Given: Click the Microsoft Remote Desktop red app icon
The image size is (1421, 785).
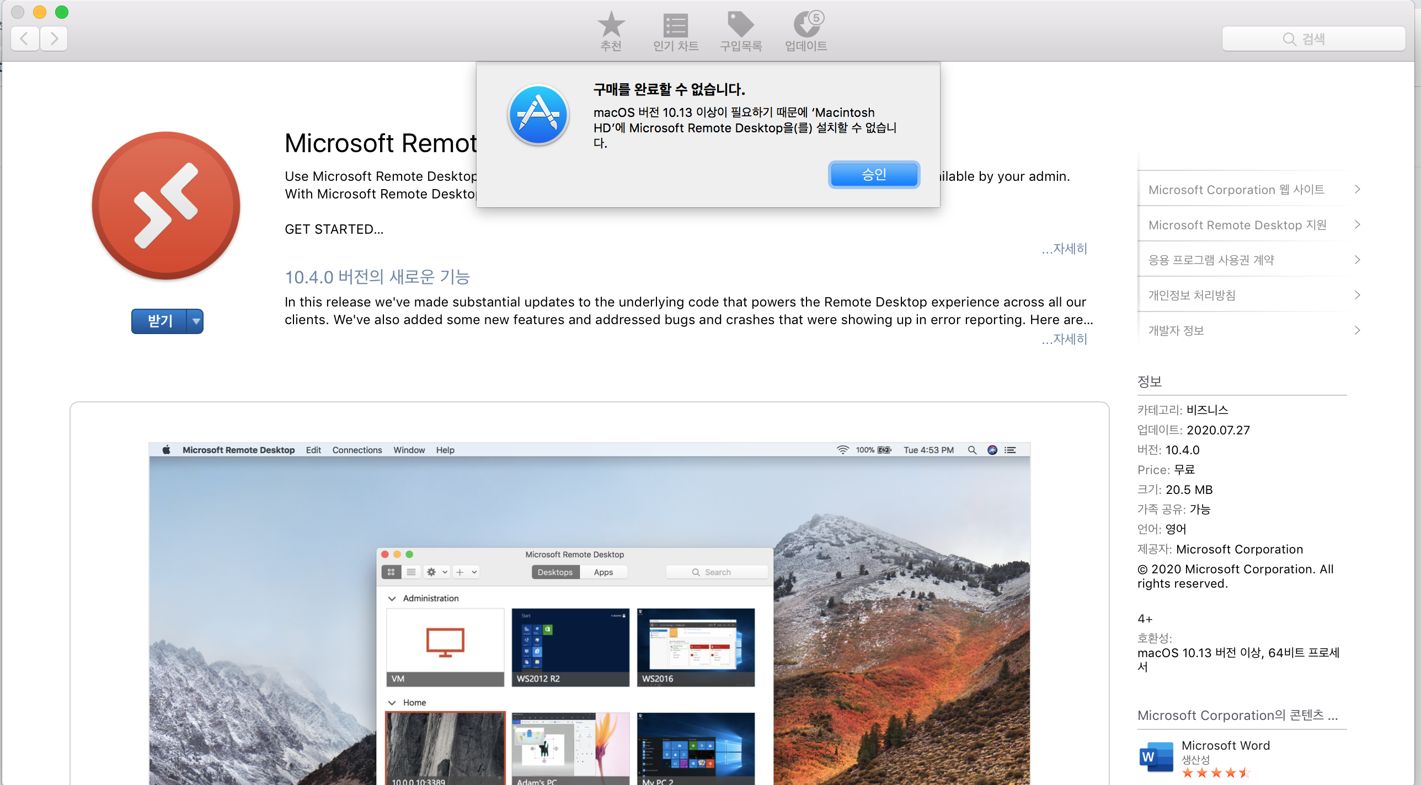Looking at the screenshot, I should pyautogui.click(x=166, y=205).
